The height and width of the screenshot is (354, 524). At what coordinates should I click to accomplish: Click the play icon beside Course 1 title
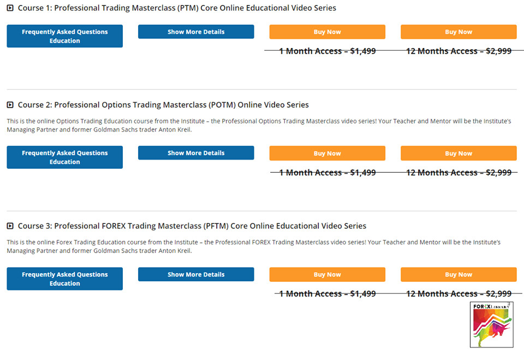(x=10, y=8)
